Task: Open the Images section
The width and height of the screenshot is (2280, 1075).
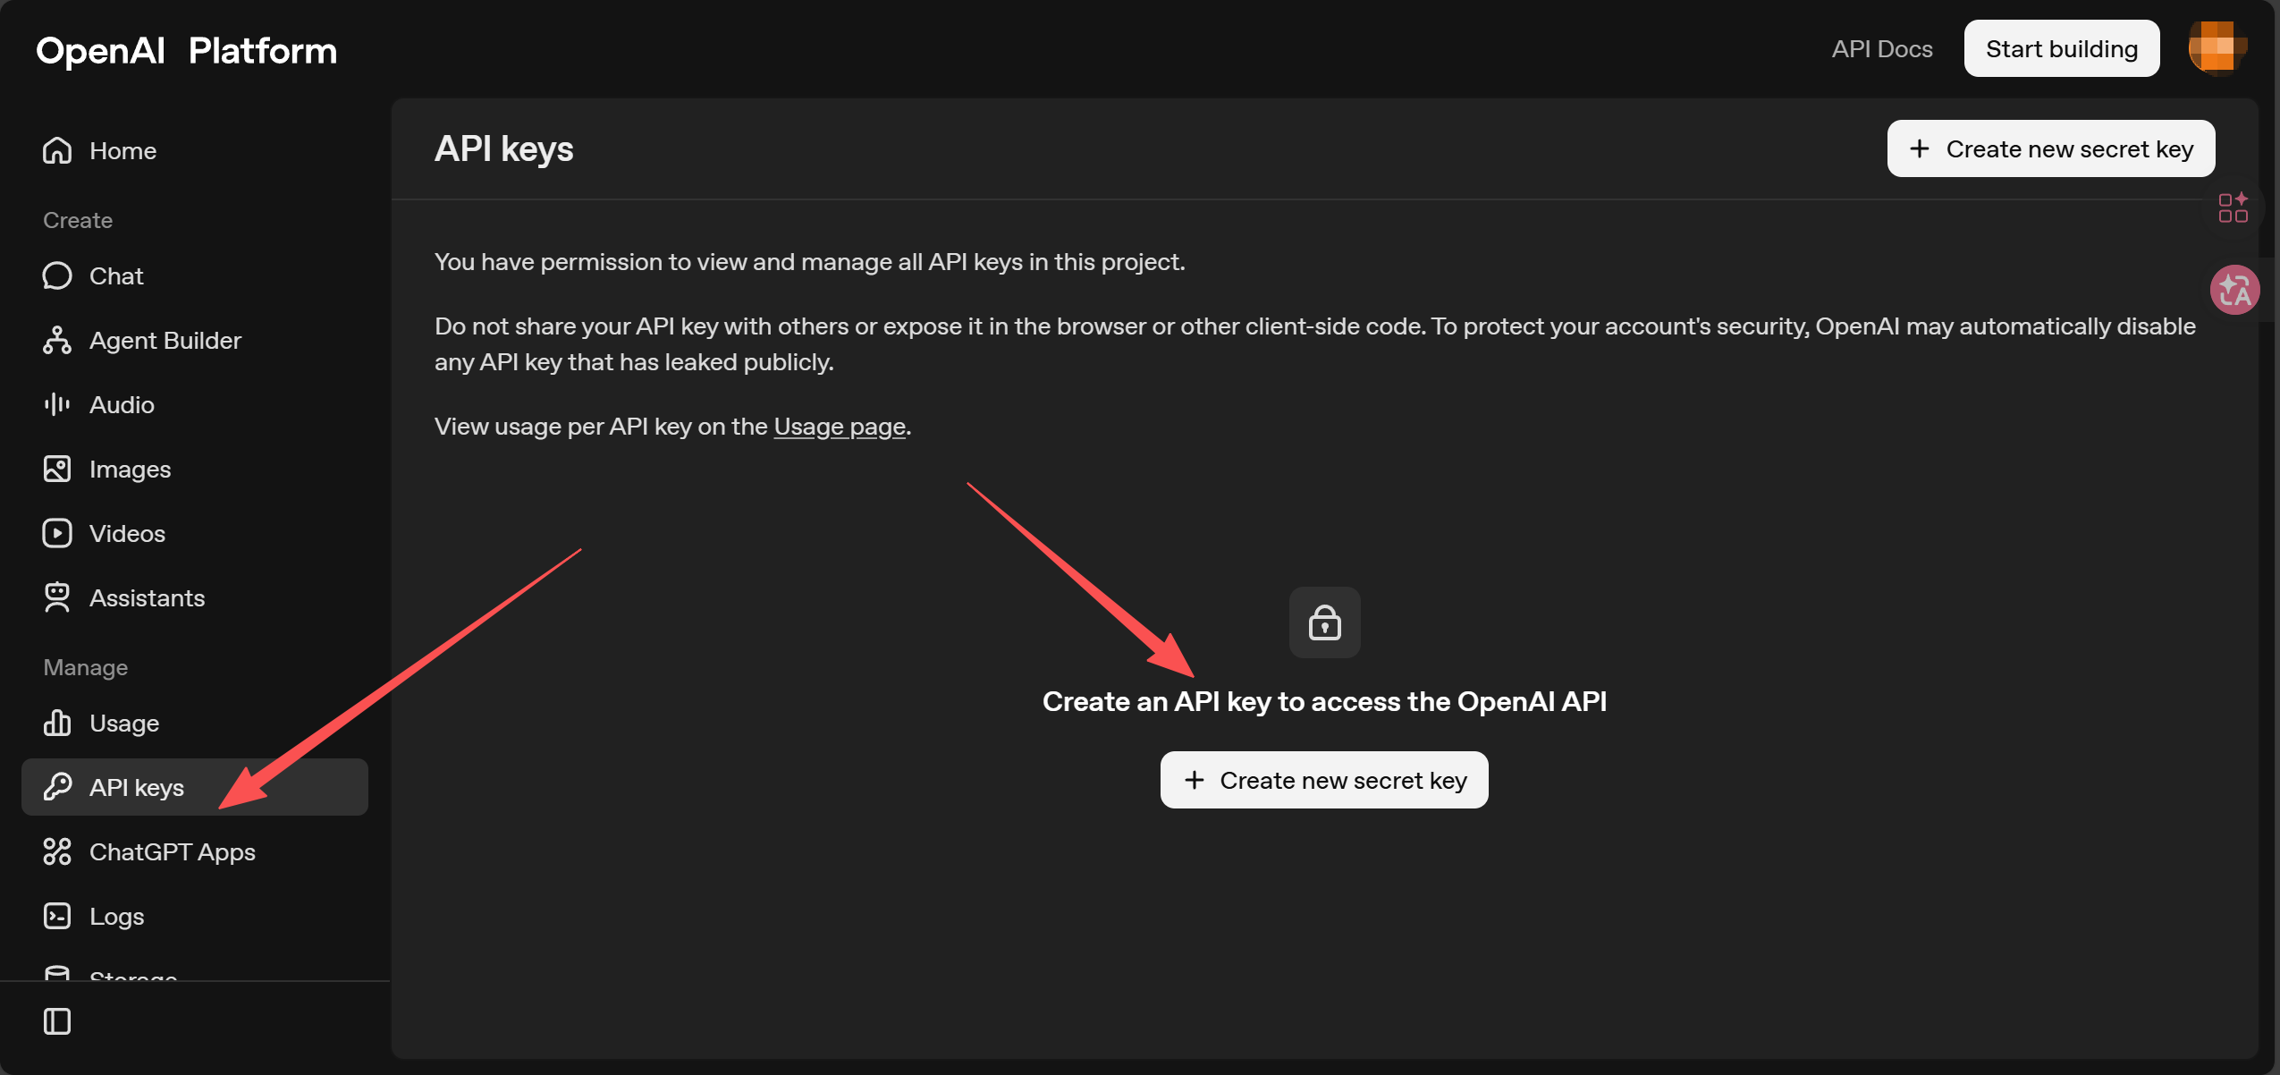Action: [130, 469]
